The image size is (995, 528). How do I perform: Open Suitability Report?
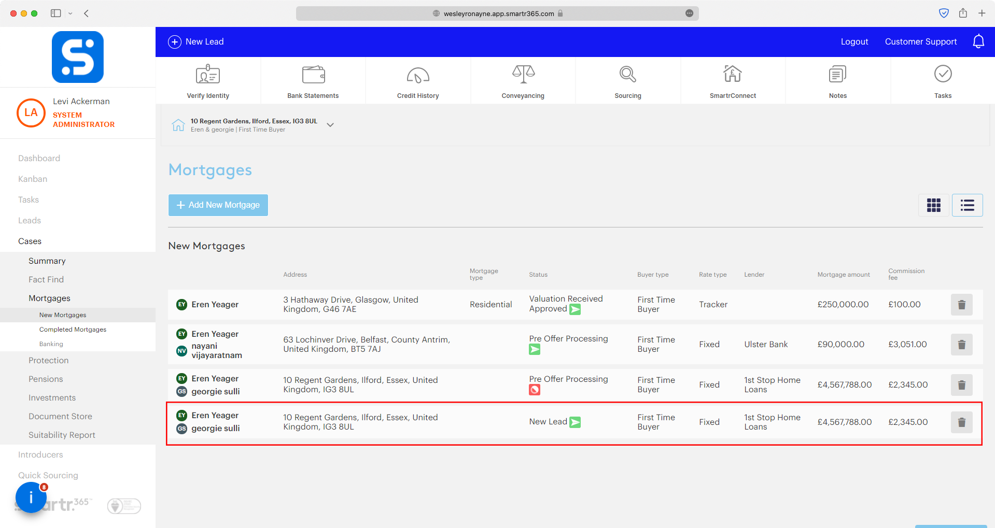(x=62, y=435)
